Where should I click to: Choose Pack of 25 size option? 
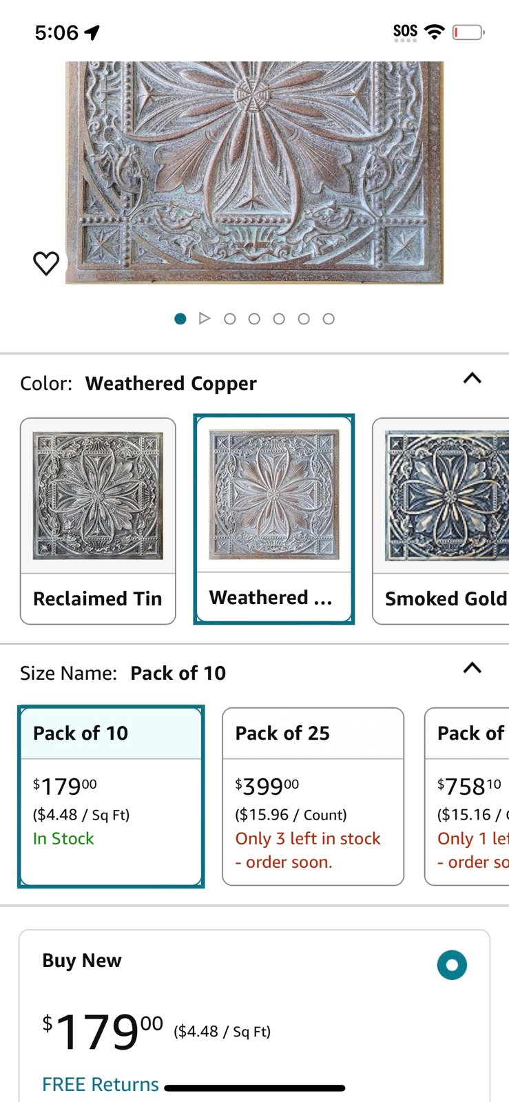pyautogui.click(x=313, y=796)
